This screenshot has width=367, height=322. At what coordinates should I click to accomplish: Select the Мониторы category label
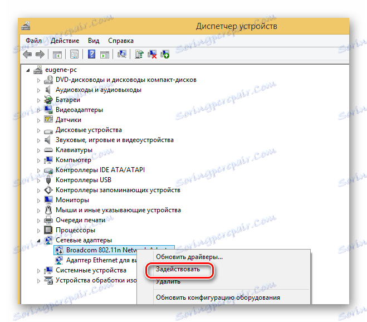(72, 200)
